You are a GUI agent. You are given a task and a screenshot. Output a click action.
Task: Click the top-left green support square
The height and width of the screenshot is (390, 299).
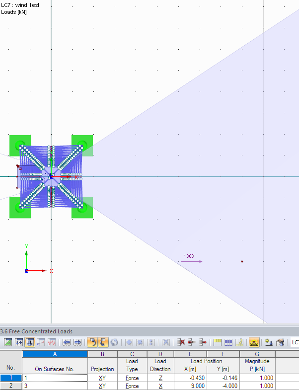tap(20, 146)
